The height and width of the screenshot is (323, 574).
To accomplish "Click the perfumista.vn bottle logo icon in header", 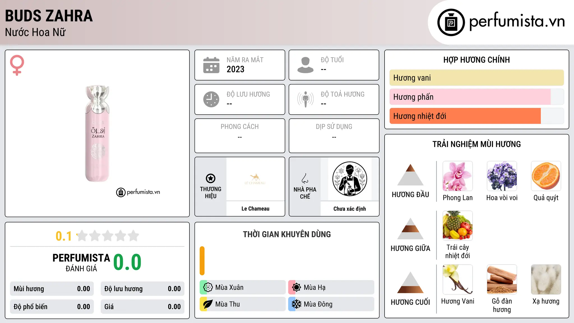I will [451, 22].
